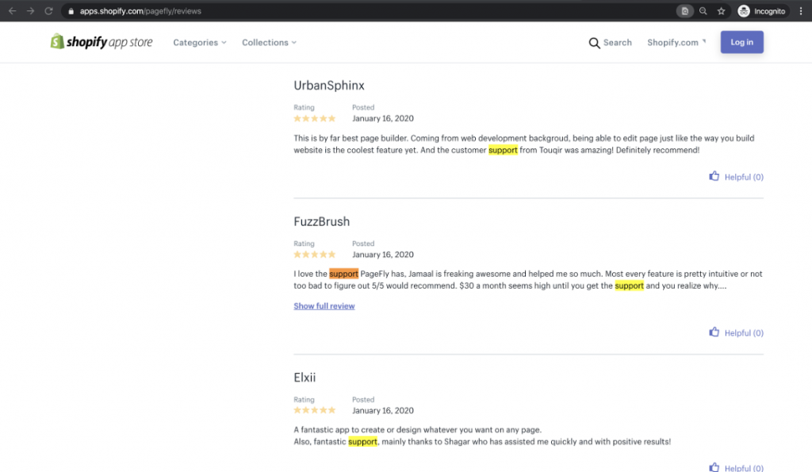Click the Search magnifier icon
Image resolution: width=812 pixels, height=472 pixels.
click(x=594, y=43)
